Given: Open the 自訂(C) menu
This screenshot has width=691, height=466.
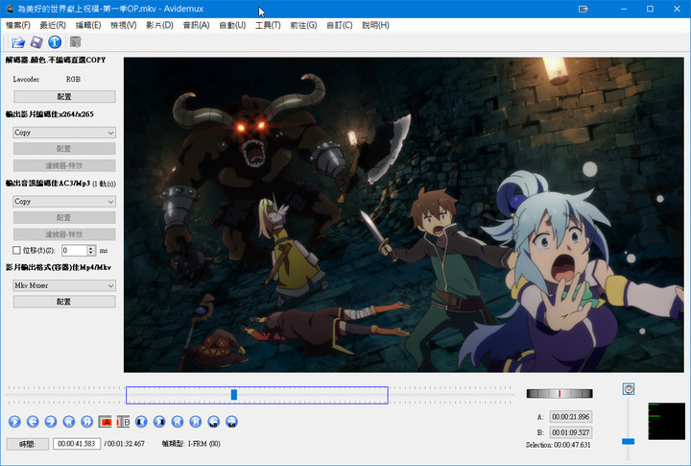Looking at the screenshot, I should (x=340, y=25).
